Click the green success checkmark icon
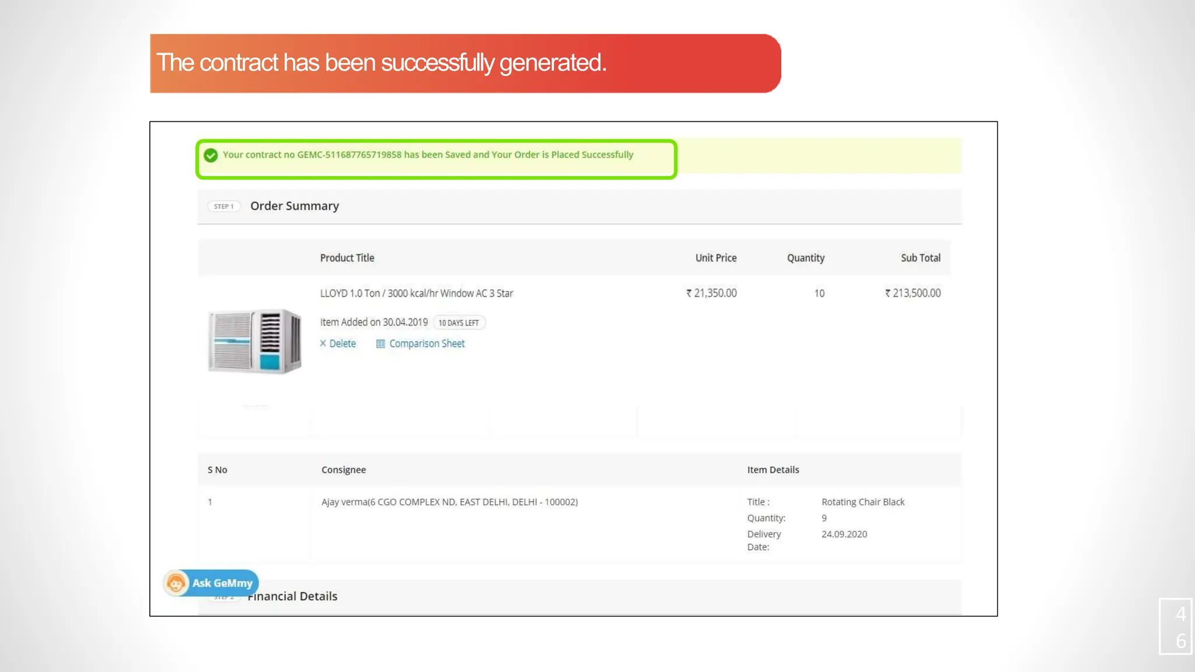This screenshot has height=672, width=1195. (211, 155)
